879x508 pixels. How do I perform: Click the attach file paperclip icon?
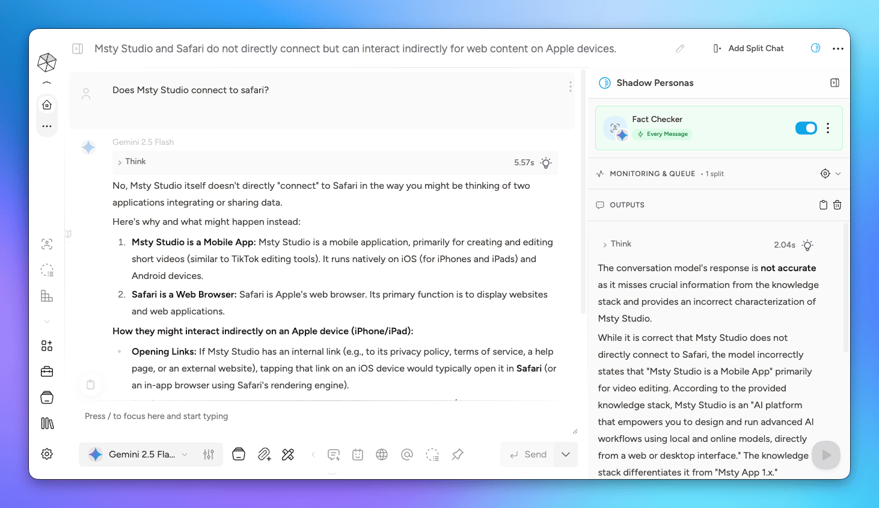[x=264, y=454]
